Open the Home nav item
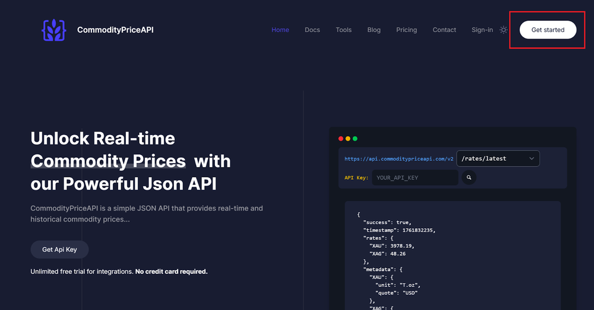Viewport: 594px width, 310px height. click(280, 30)
